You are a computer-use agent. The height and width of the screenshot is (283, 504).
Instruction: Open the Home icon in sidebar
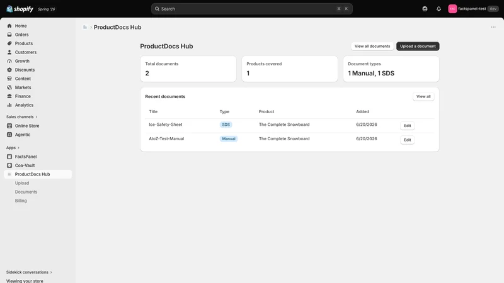(x=9, y=26)
